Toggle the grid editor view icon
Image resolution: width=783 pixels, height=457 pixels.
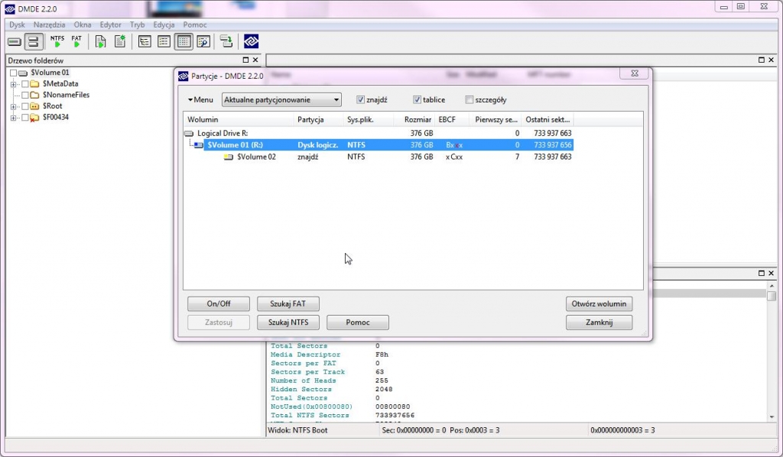point(184,42)
